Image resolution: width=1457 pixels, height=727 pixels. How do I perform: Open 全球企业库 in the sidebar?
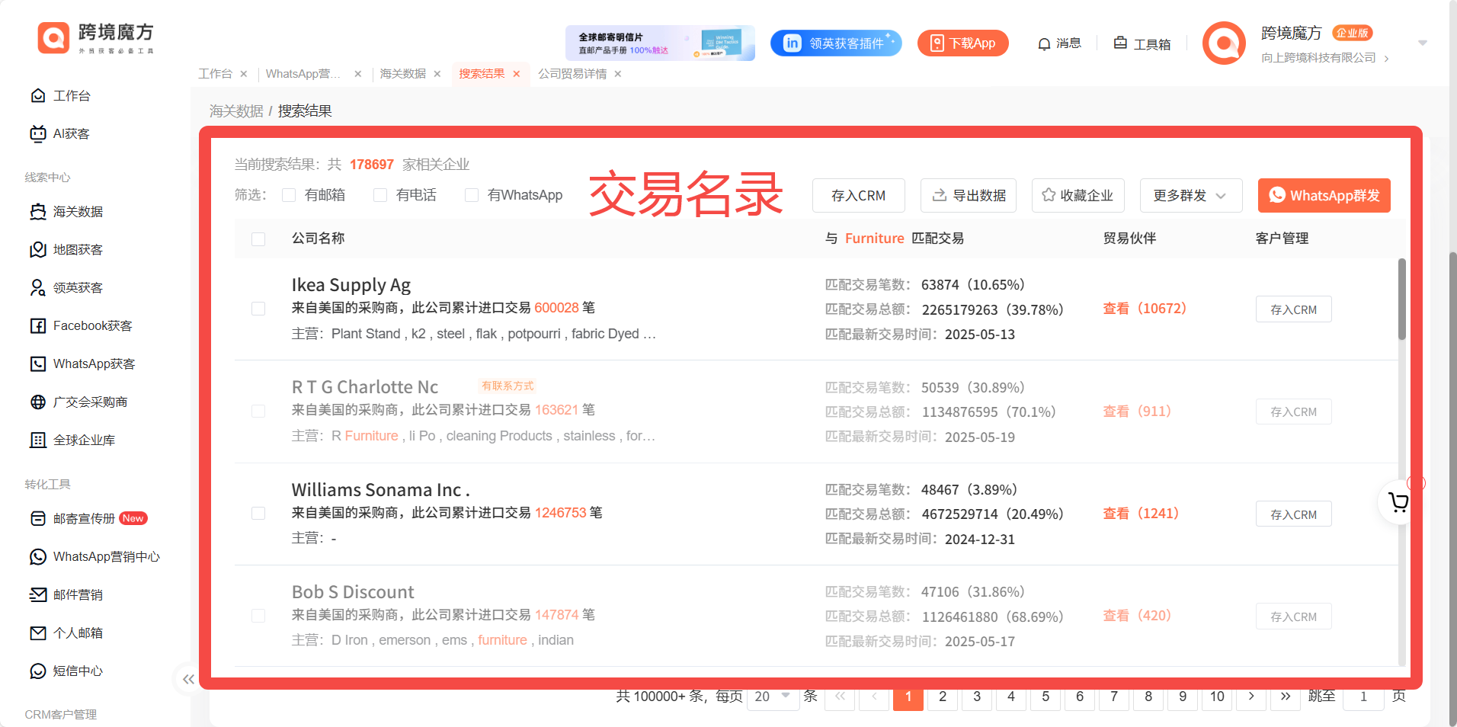coord(73,440)
